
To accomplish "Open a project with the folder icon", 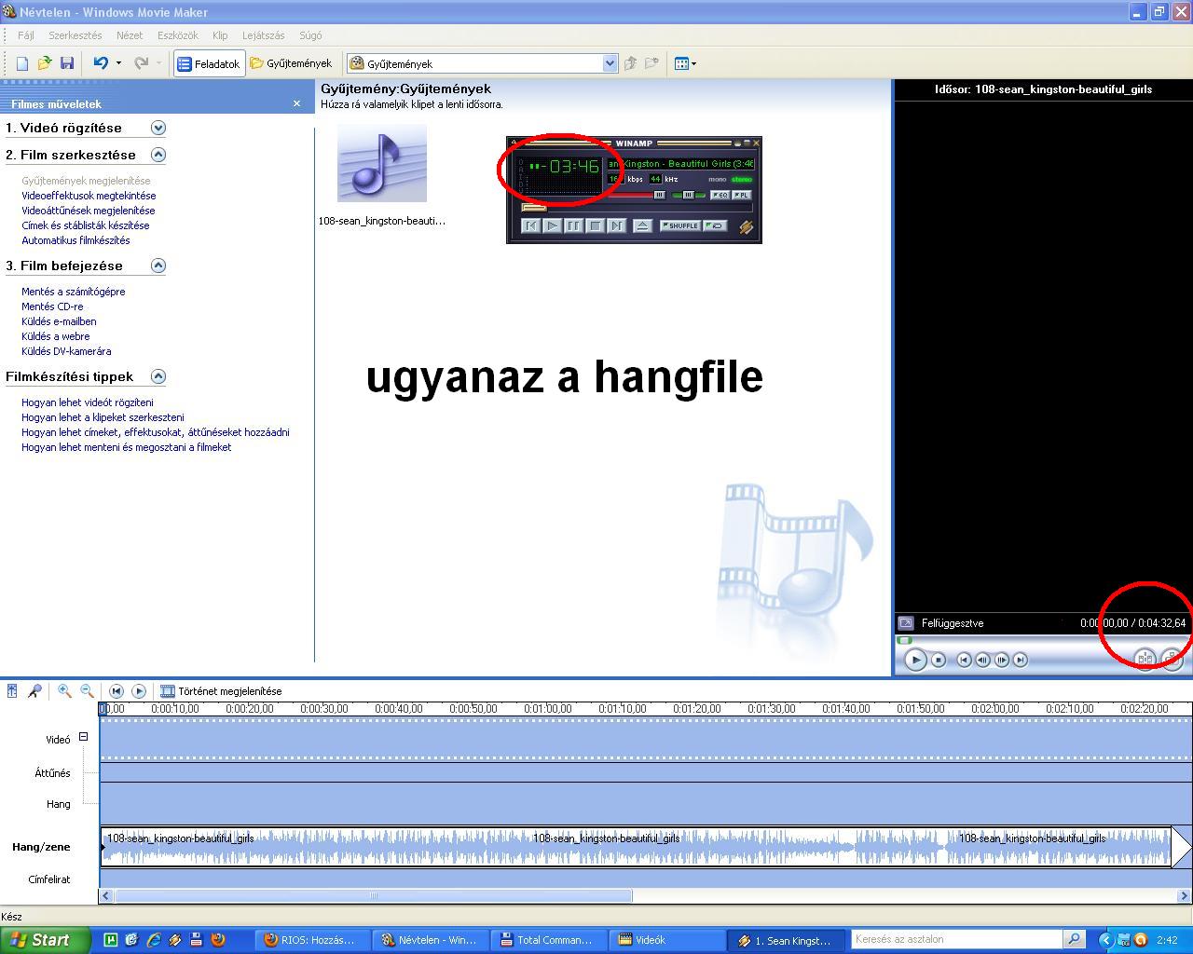I will click(44, 63).
